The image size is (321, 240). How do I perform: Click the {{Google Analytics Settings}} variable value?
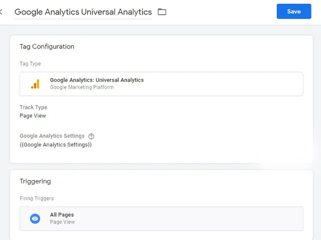56,144
